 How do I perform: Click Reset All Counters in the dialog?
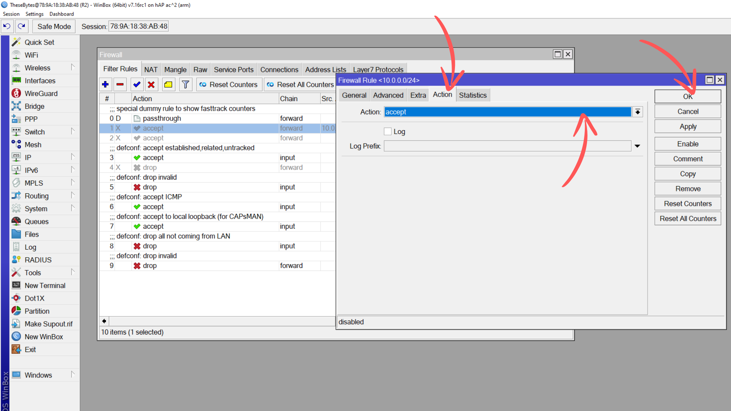click(x=688, y=218)
